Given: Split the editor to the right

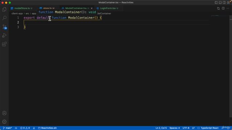Looking at the screenshot, I should [x=223, y=8].
